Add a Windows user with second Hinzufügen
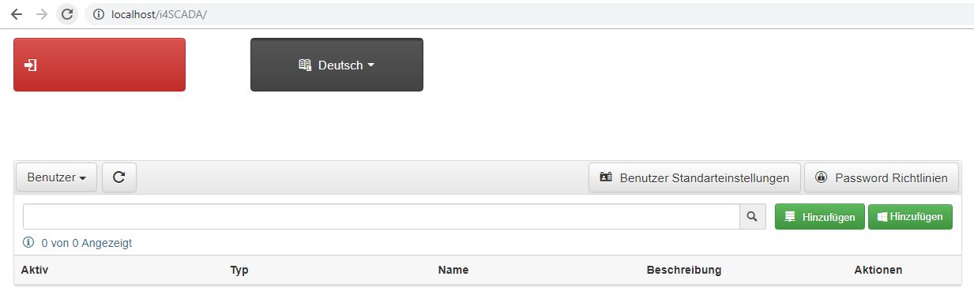This screenshot has height=295, width=974. (910, 217)
